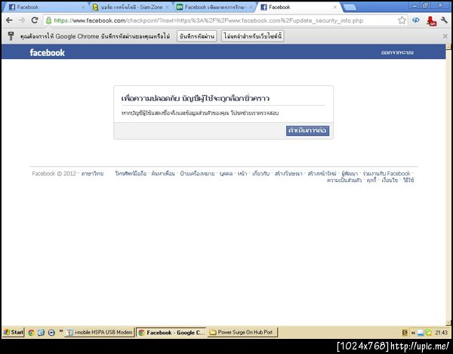453x354 pixels.
Task: Click the media player quick launch icon
Action: click(x=51, y=333)
